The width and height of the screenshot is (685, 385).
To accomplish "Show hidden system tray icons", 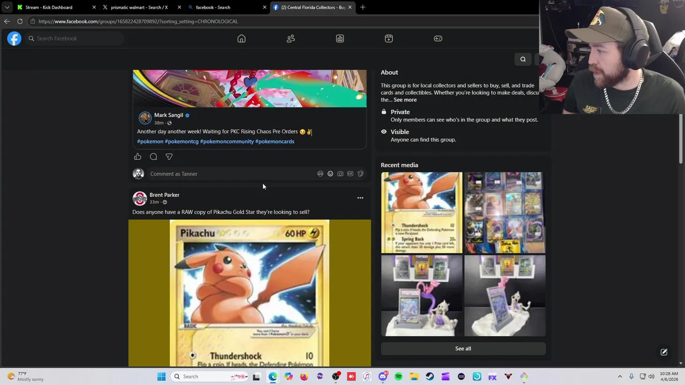I will pos(620,376).
